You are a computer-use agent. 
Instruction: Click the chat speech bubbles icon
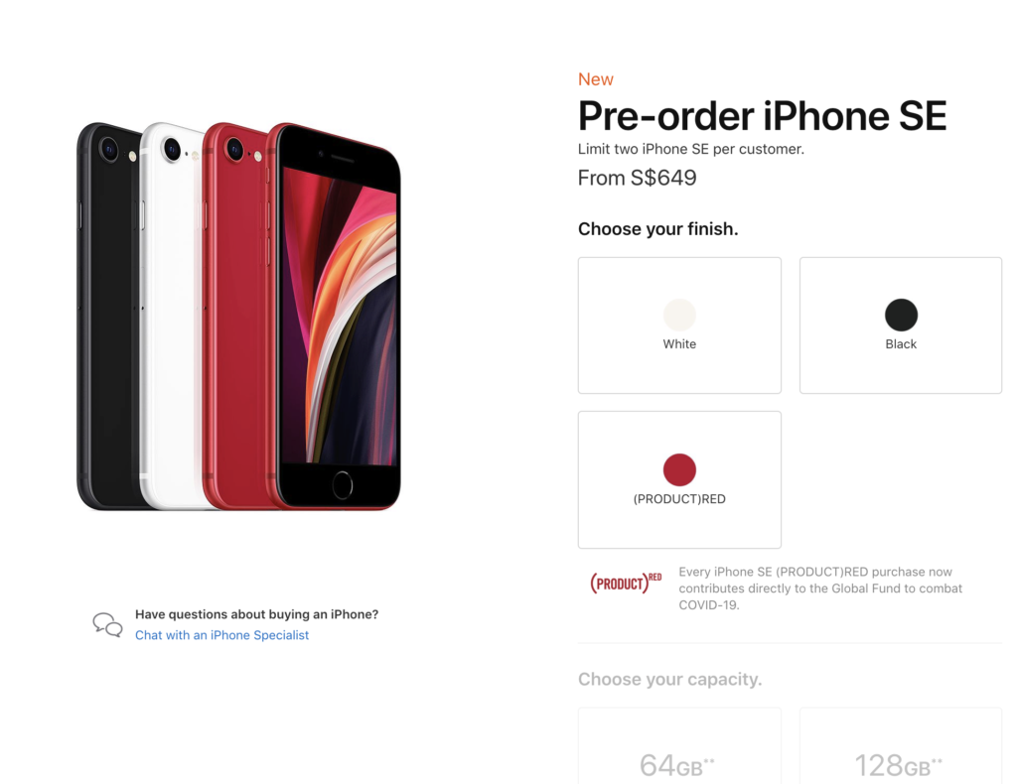click(x=107, y=624)
